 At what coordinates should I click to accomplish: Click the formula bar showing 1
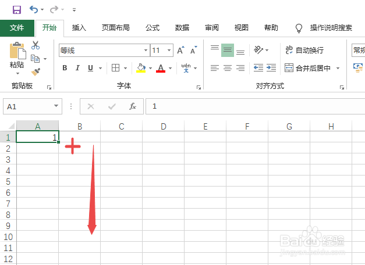tap(255, 106)
